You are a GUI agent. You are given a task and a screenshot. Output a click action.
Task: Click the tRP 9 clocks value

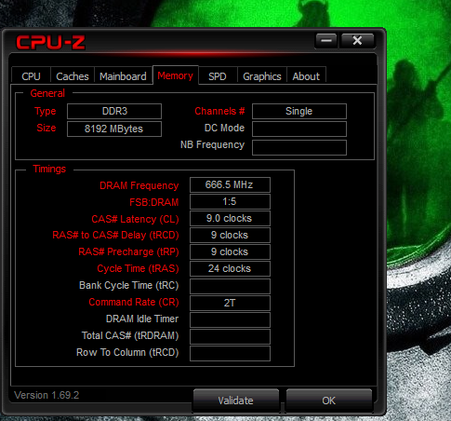click(230, 251)
